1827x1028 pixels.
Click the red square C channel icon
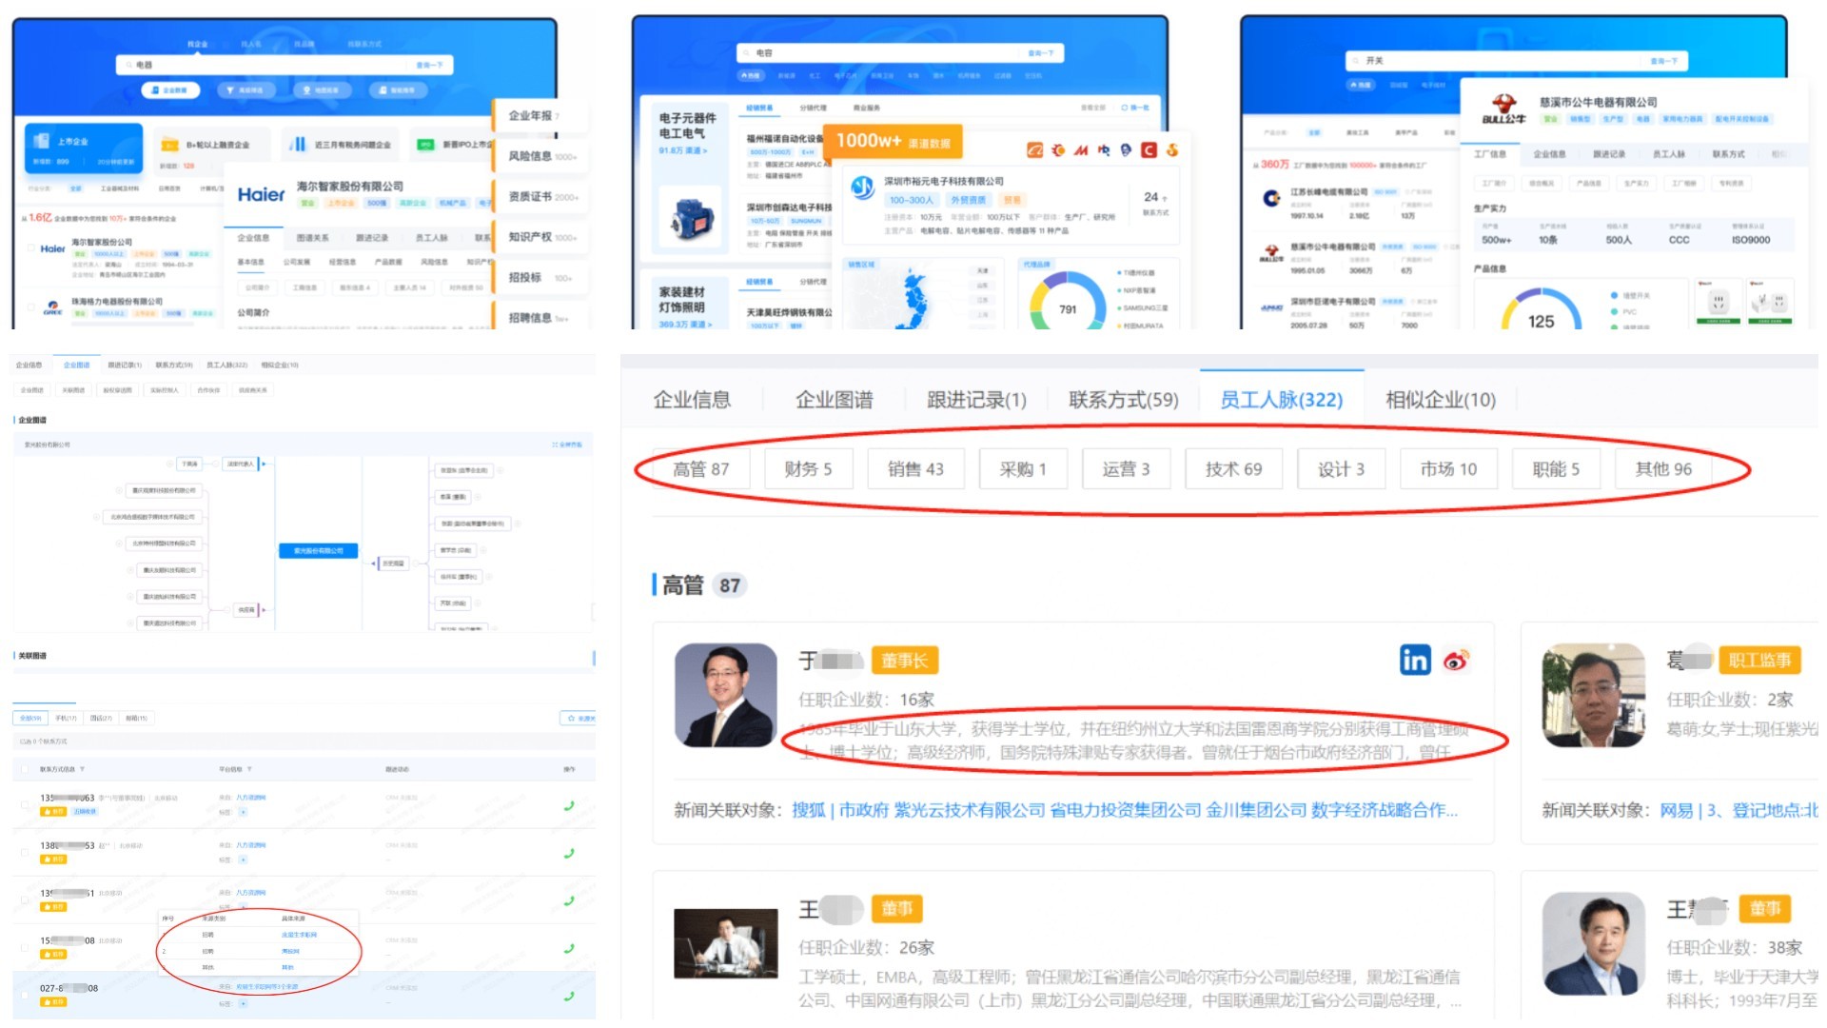[x=1149, y=149]
